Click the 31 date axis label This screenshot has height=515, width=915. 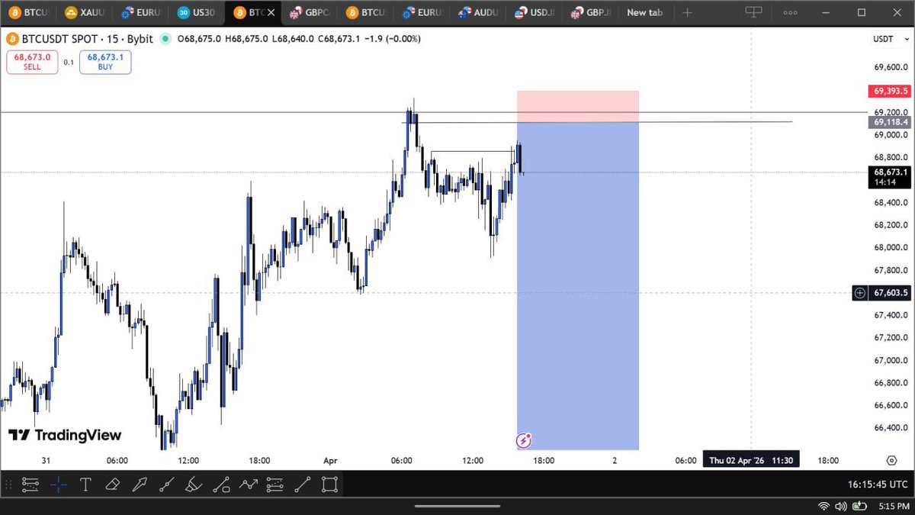point(46,461)
